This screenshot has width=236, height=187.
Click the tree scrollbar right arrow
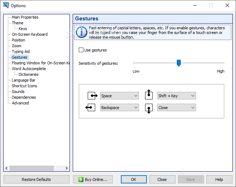coord(67,168)
